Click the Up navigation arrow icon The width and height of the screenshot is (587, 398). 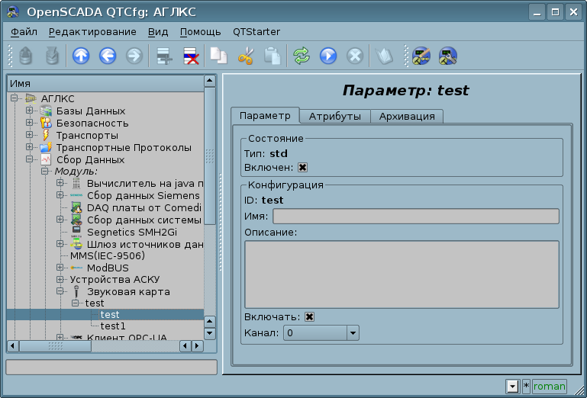[80, 56]
